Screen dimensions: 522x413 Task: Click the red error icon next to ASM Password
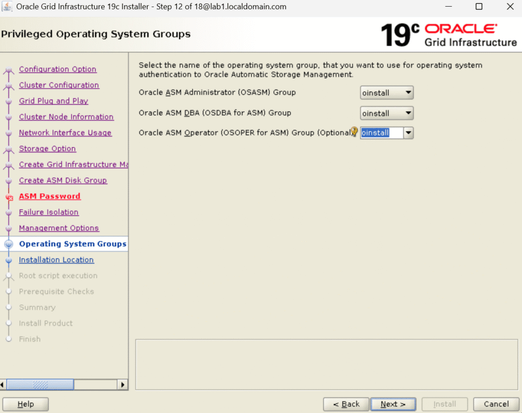click(9, 197)
